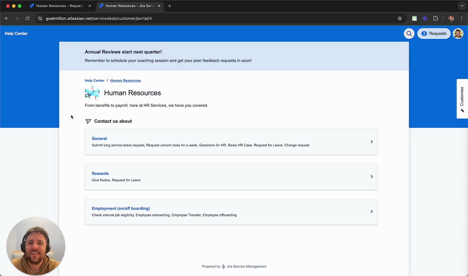Click the site information icon in address bar

click(x=40, y=18)
